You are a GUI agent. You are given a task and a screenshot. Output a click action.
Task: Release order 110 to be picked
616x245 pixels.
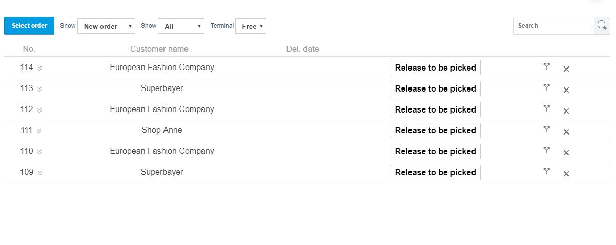(436, 151)
